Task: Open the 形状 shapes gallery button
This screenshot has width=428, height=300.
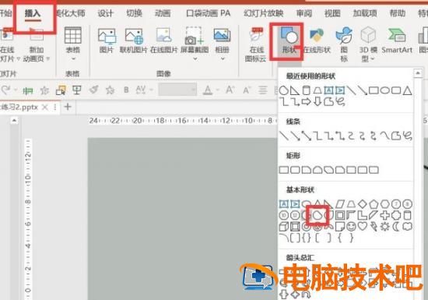Action: coord(289,41)
